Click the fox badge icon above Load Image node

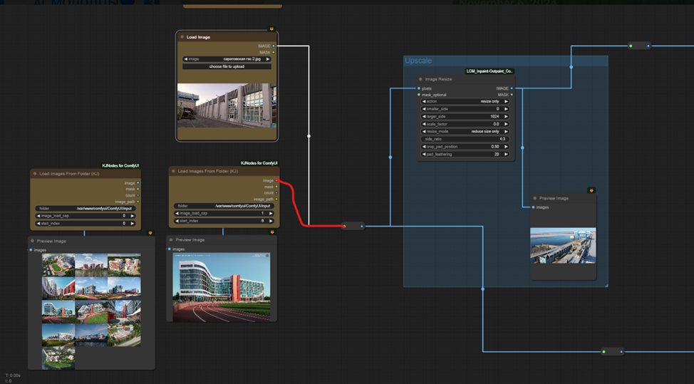point(271,28)
